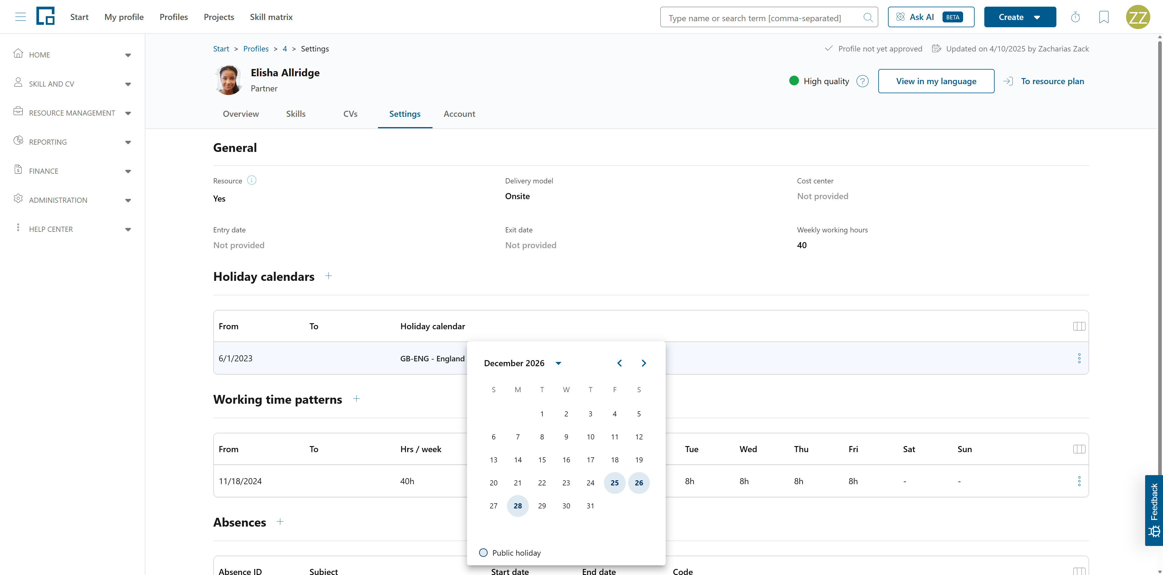Switch to the CVs tab
1163x575 pixels.
(350, 114)
